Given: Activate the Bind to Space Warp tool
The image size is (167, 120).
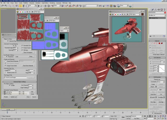Looking at the screenshot, I should click(x=17, y=6).
